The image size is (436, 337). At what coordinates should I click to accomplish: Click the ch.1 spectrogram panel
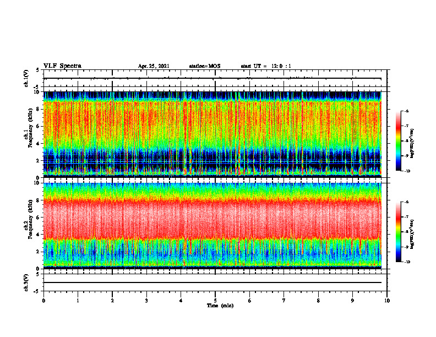[x=212, y=134]
